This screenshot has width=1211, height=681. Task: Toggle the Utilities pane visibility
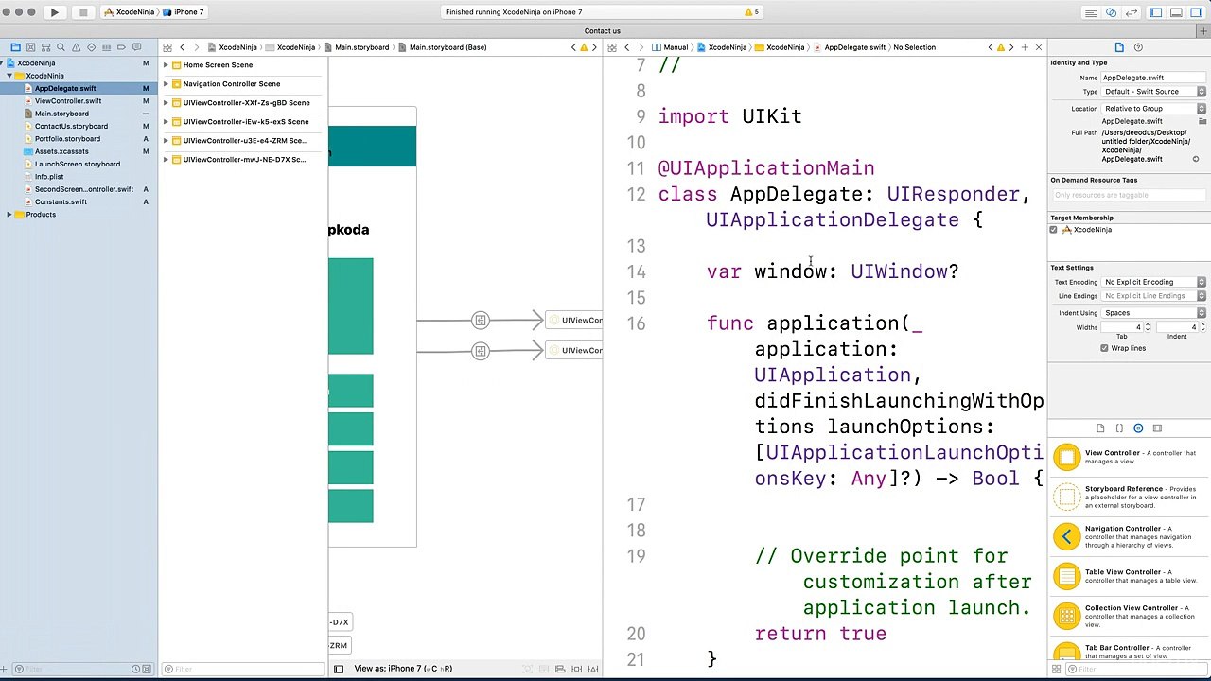coord(1196,12)
